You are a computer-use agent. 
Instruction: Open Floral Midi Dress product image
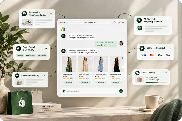coord(69,64)
